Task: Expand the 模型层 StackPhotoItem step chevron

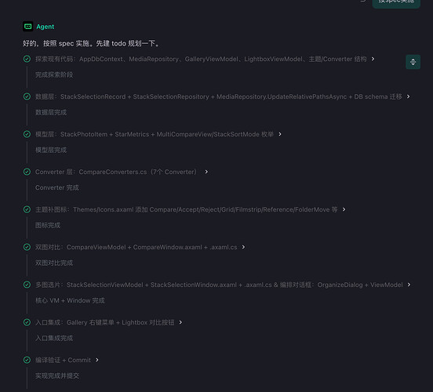Action: 280,134
